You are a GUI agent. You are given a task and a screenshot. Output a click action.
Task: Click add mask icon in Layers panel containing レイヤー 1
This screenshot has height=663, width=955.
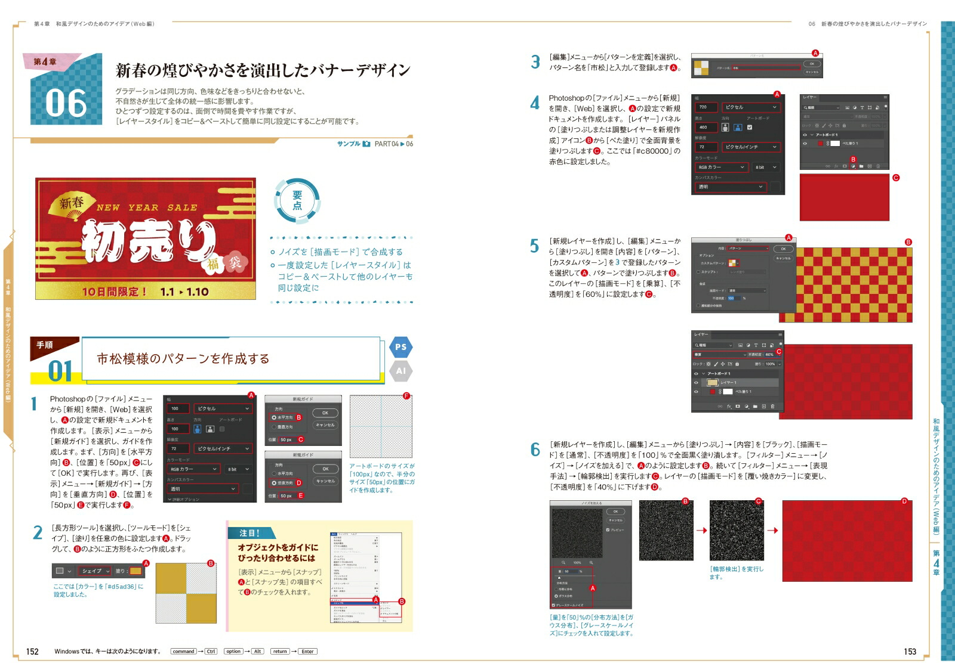pos(738,406)
